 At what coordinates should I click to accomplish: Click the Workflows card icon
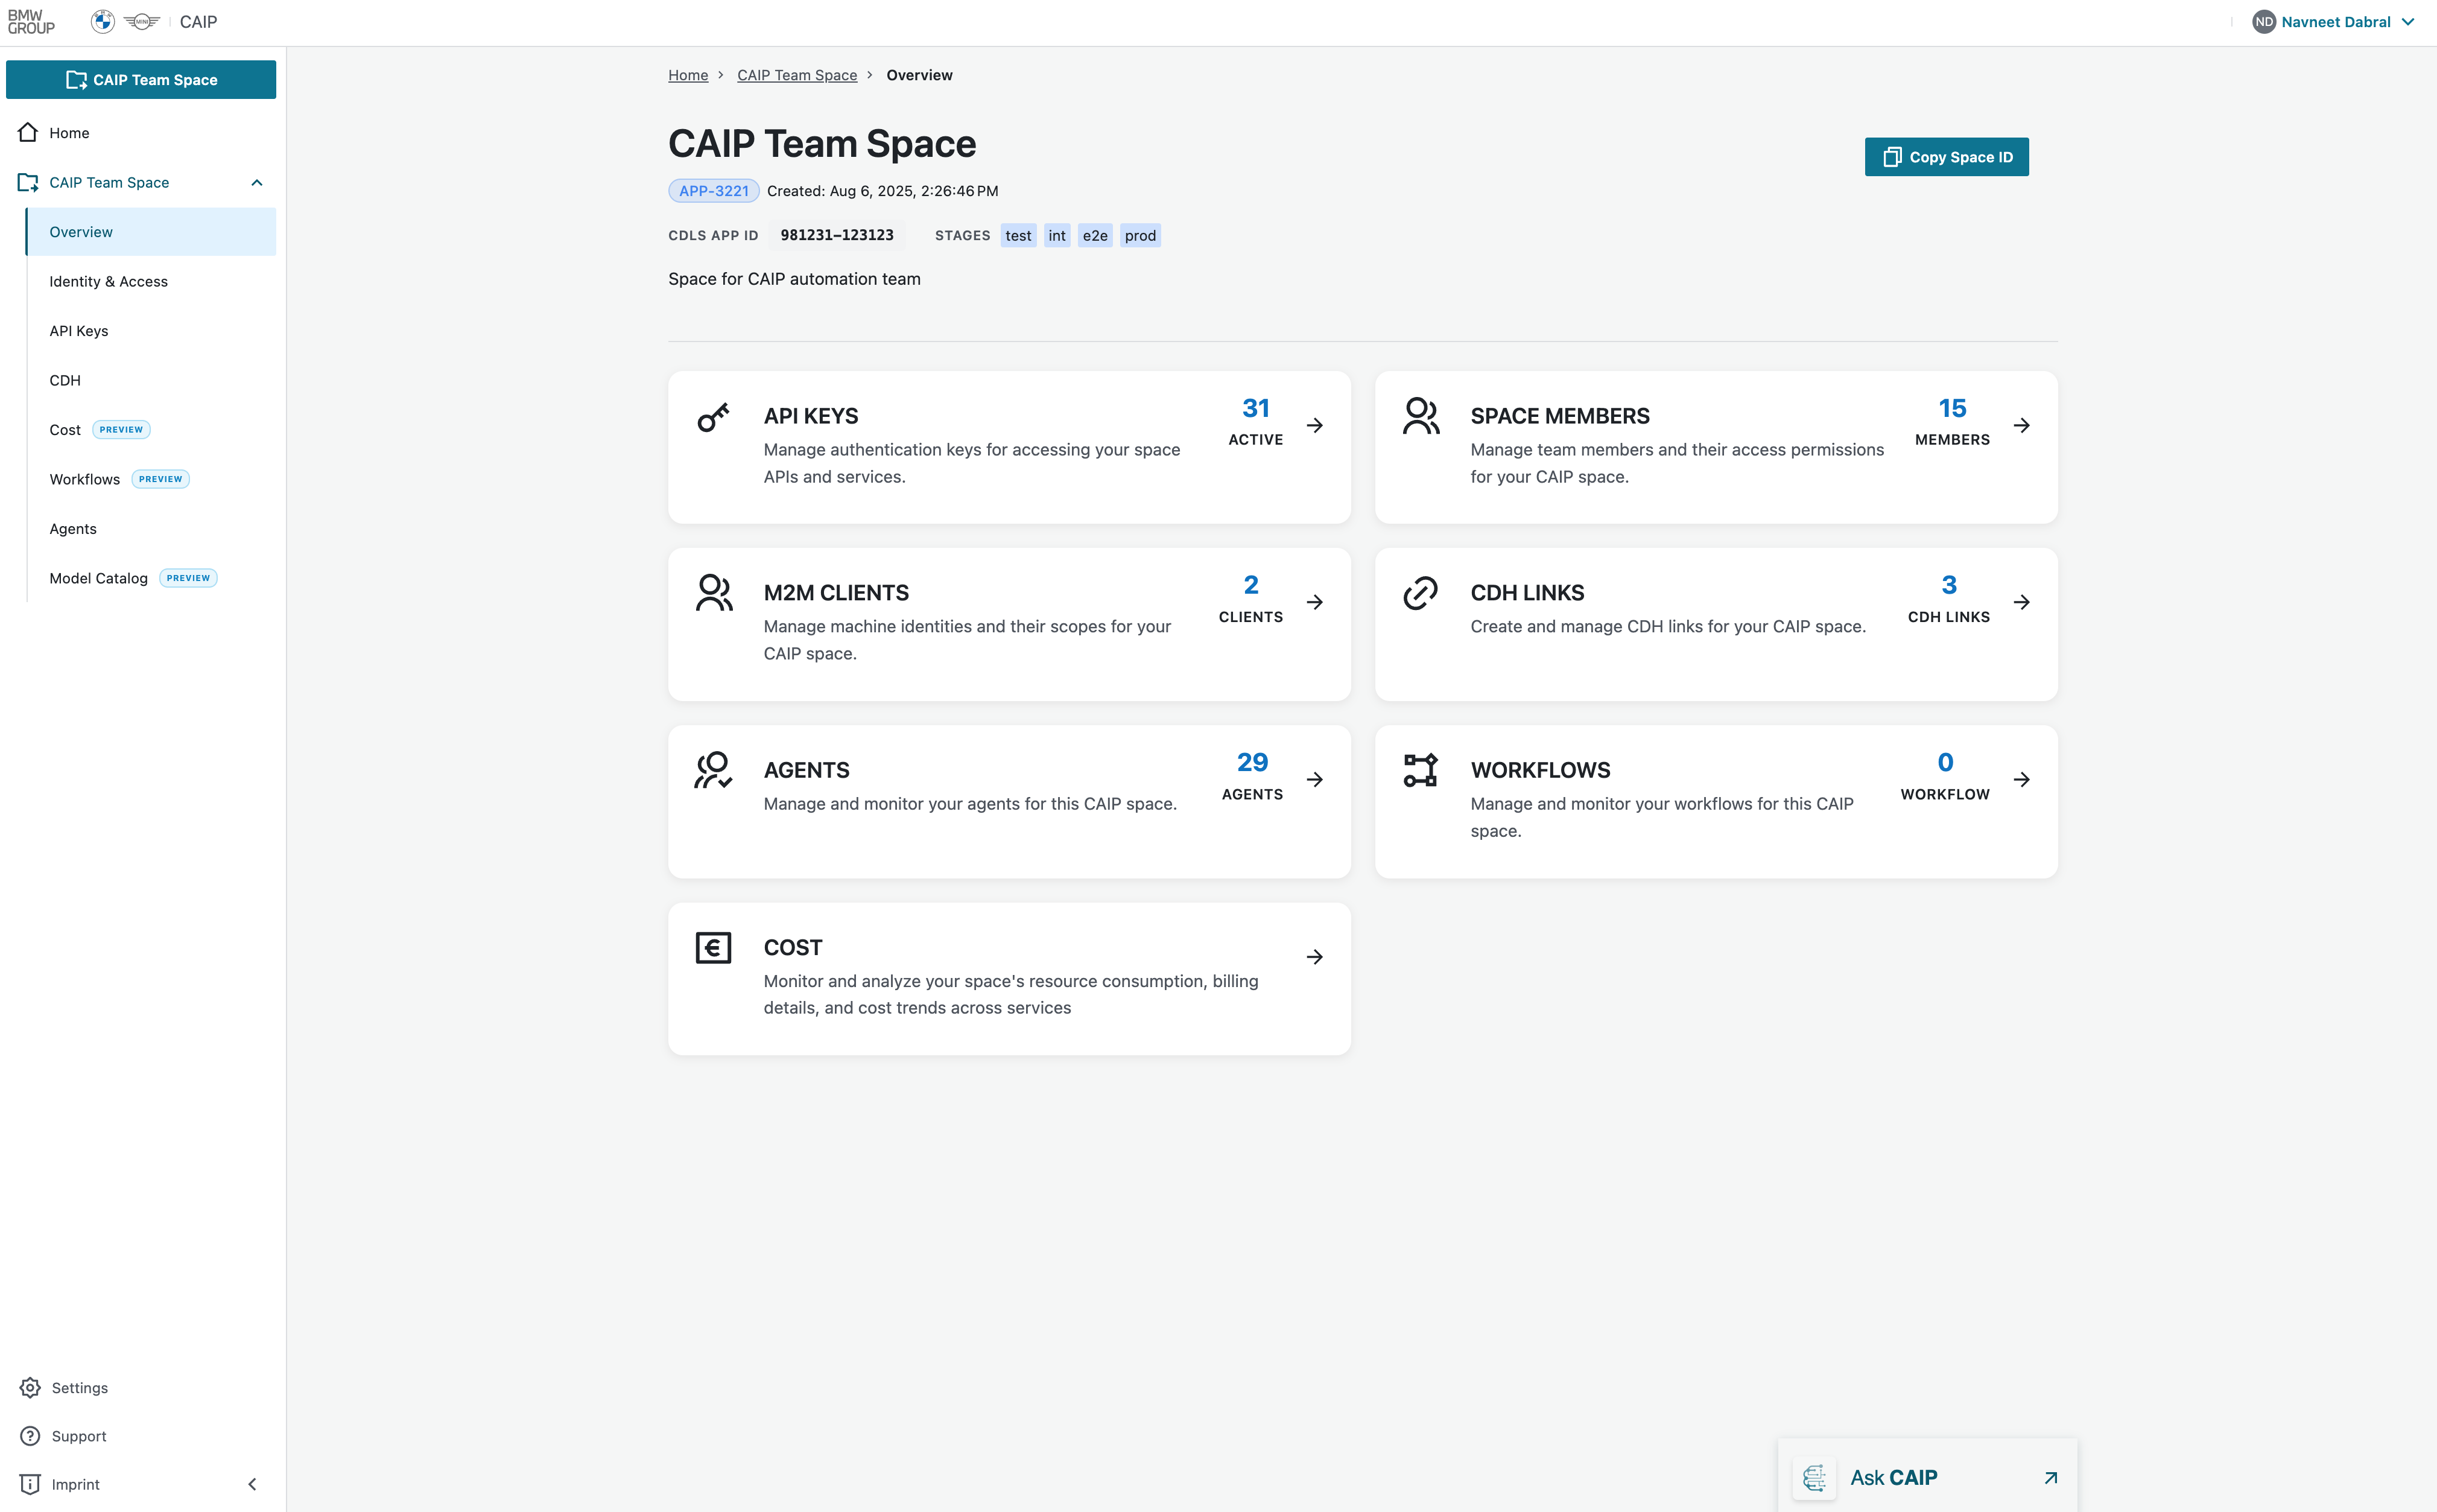pyautogui.click(x=1421, y=770)
